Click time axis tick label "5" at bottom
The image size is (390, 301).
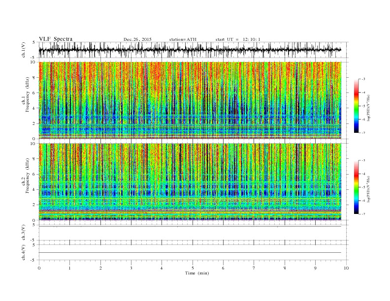pos(193,268)
